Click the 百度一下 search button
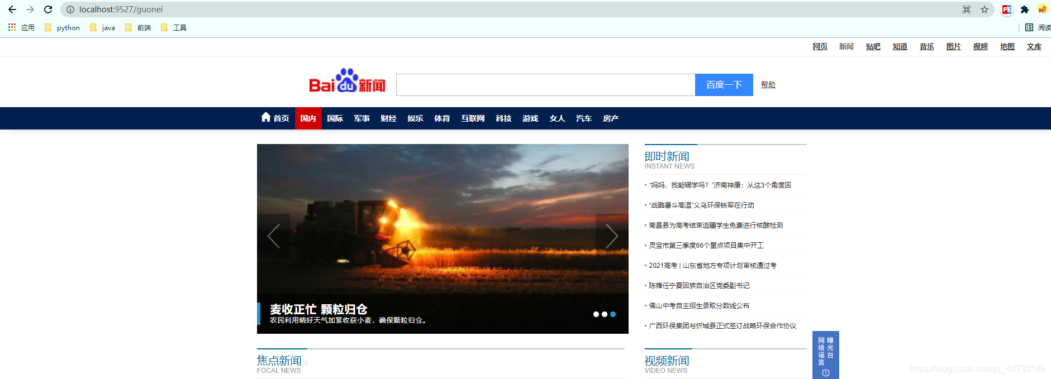The height and width of the screenshot is (379, 1051). click(724, 85)
